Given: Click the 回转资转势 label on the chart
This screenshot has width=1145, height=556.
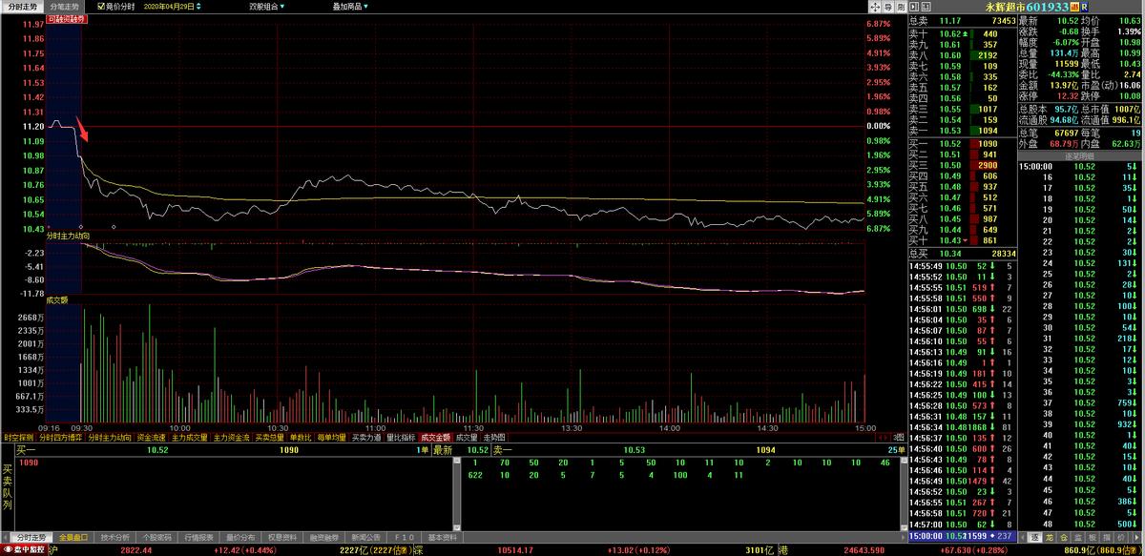Looking at the screenshot, I should tap(65, 18).
